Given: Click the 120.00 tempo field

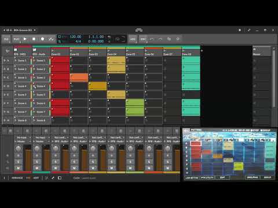Looking at the screenshot, I should [75, 36].
